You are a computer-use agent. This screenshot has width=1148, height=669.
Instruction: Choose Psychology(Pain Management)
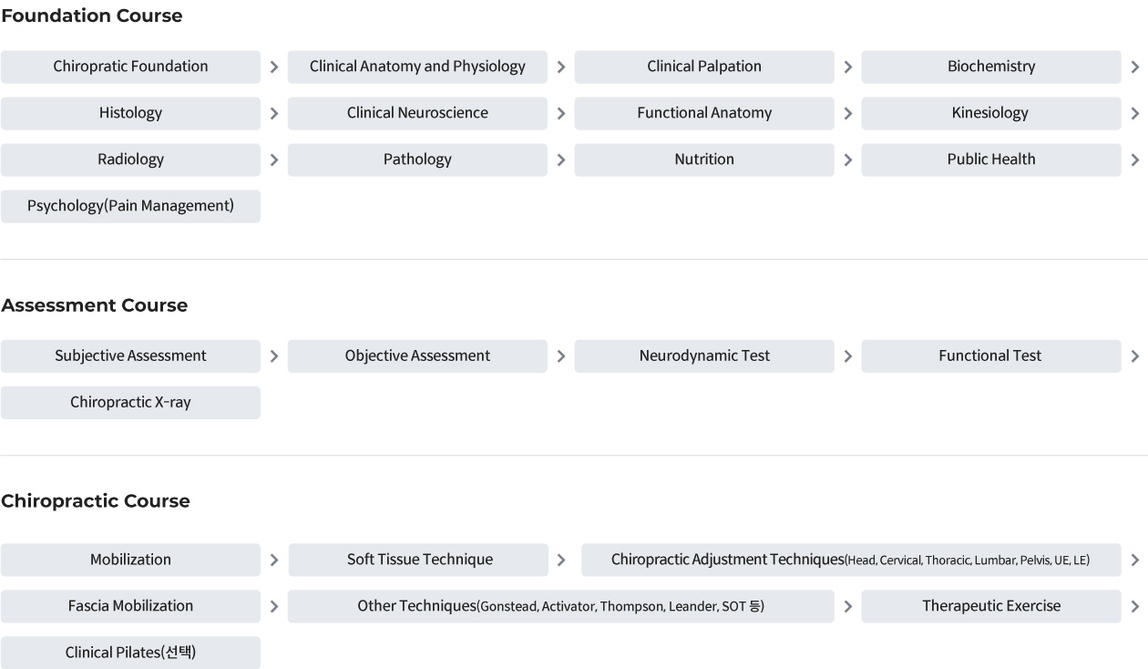coord(130,206)
